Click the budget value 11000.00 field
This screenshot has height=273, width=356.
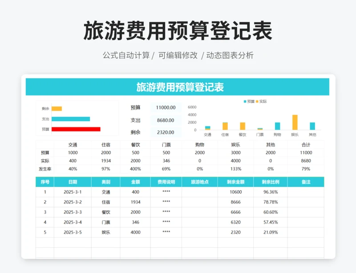tap(166, 107)
